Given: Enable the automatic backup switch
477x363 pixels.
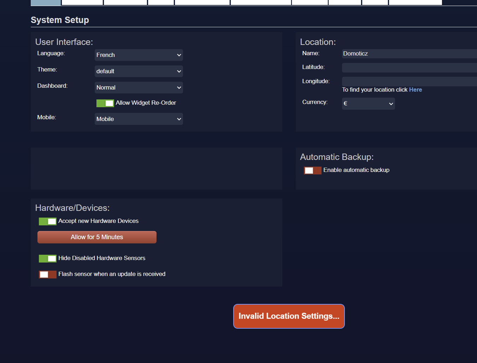Looking at the screenshot, I should pos(312,171).
